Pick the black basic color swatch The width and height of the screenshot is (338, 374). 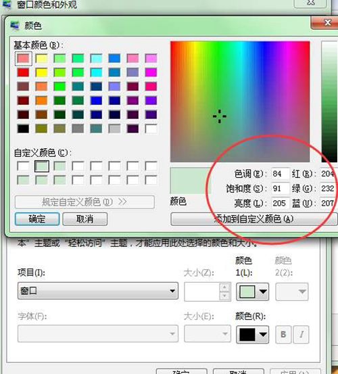click(x=23, y=128)
